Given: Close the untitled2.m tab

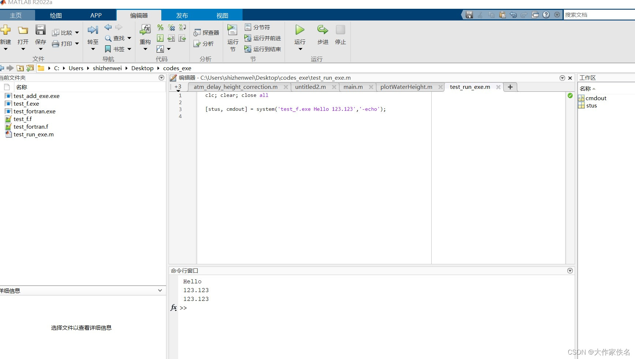Looking at the screenshot, I should pos(334,87).
